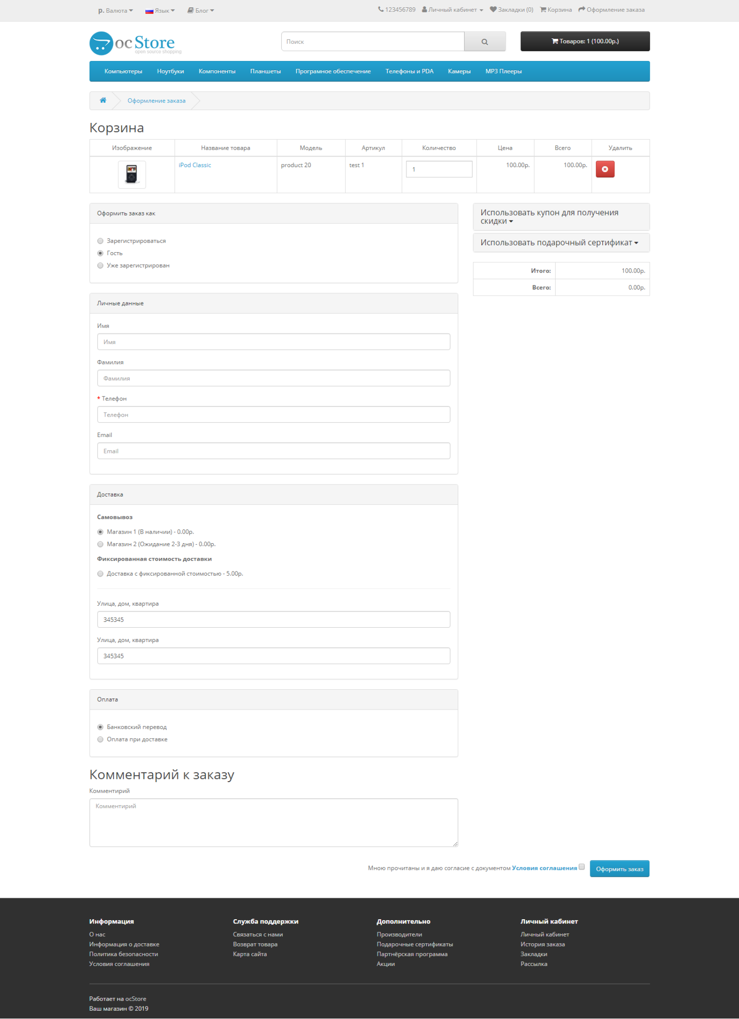Click the Телефон input field

[x=273, y=415]
